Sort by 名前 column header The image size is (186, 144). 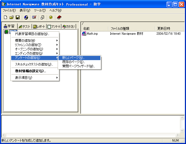click(95, 29)
